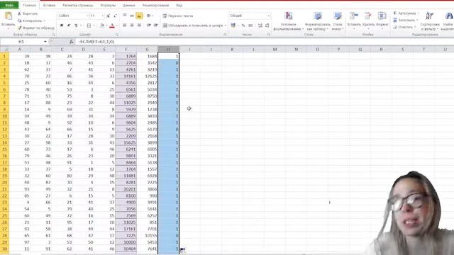Screen dimensions: 454x255
Task: Increase decimal places
Action: pos(260,25)
